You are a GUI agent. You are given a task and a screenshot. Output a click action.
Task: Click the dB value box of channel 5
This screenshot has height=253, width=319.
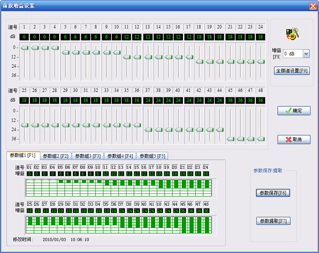coord(65,37)
